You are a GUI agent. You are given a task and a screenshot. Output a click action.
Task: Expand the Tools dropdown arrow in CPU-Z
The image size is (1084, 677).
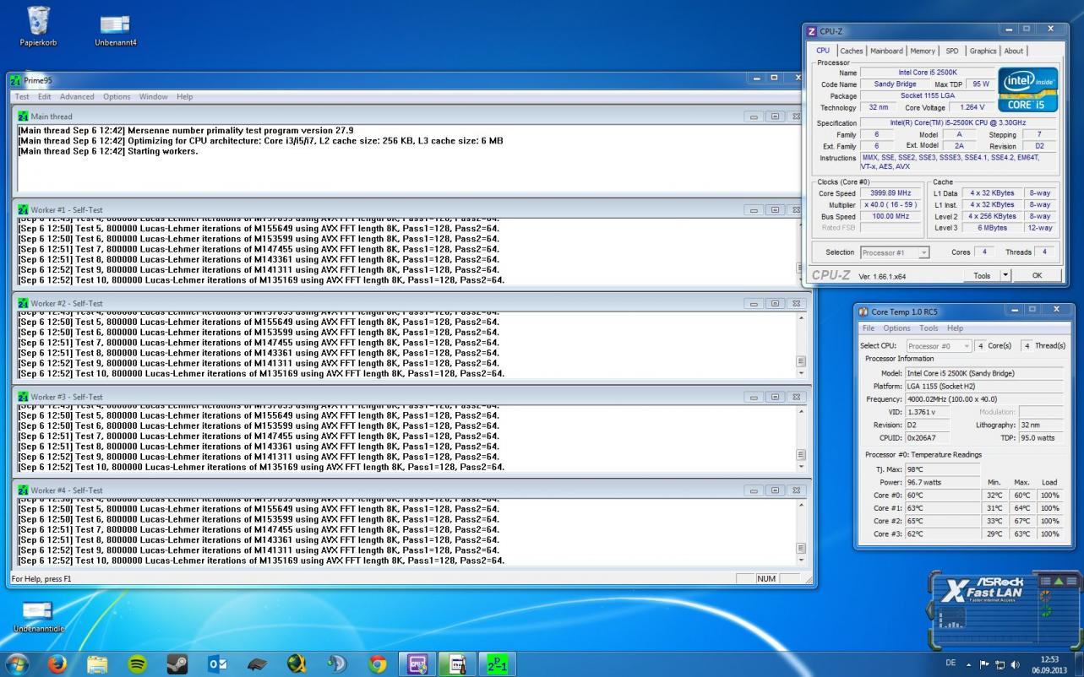click(1005, 275)
